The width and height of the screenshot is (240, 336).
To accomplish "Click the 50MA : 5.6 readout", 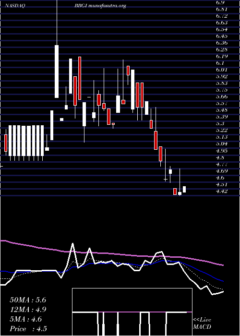I will point(28,300).
